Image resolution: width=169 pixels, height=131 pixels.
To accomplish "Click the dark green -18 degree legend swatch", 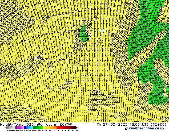I will point(34,127).
